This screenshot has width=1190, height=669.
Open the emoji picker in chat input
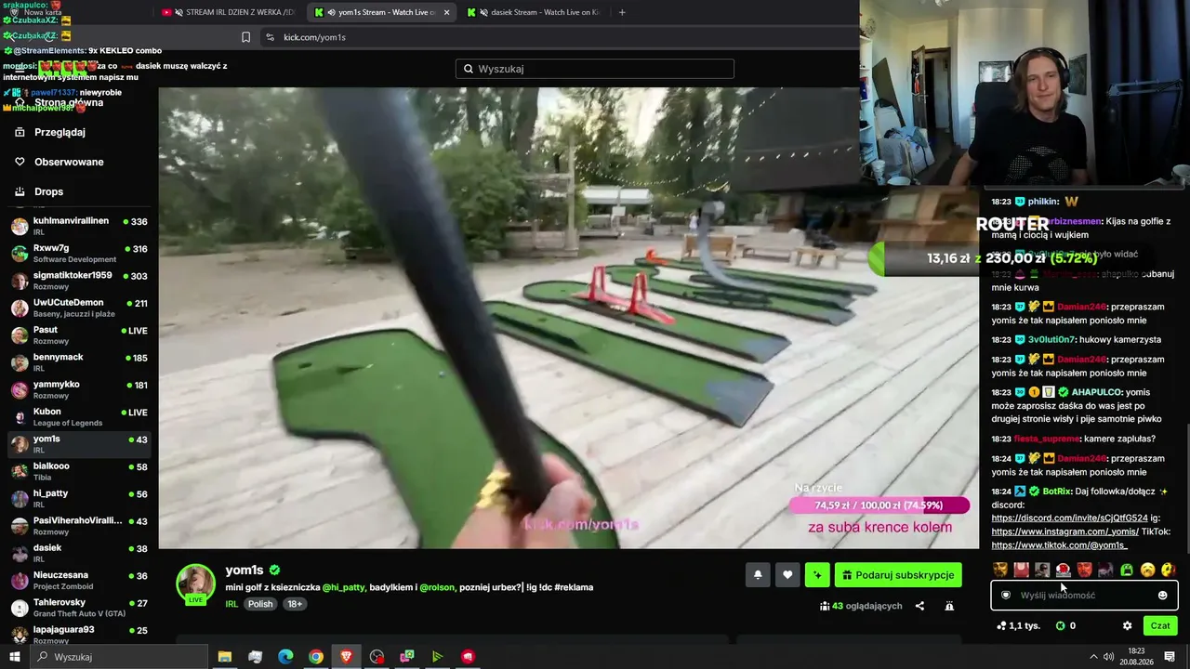(1162, 596)
